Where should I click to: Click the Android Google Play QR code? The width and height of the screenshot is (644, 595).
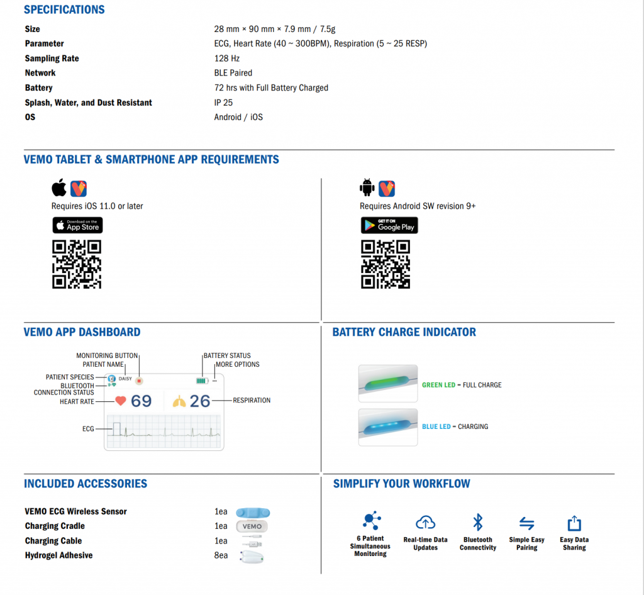pos(386,264)
